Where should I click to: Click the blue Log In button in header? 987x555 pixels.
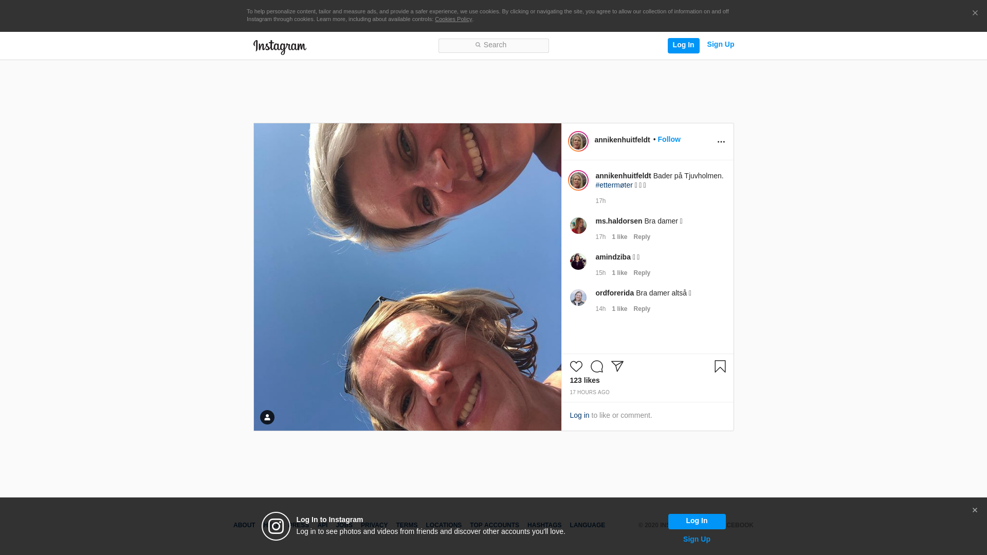[683, 45]
